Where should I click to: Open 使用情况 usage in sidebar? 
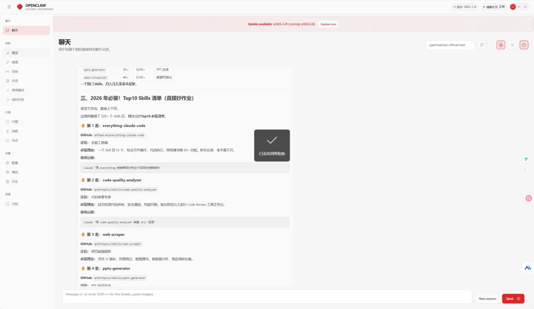click(27, 90)
